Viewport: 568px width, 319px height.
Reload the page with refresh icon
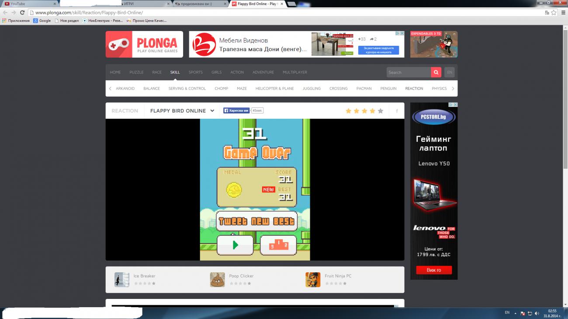[x=23, y=13]
